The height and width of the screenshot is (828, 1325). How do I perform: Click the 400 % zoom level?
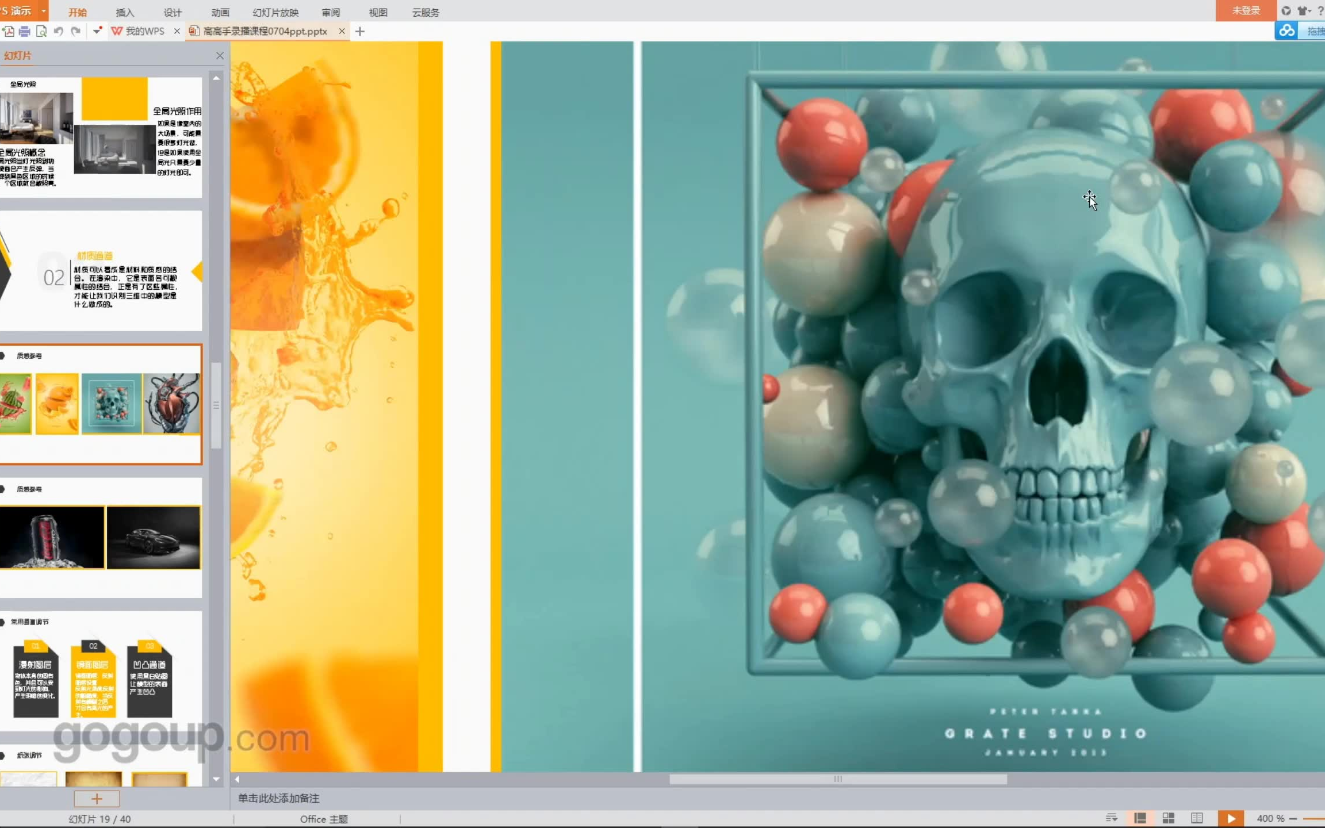coord(1270,818)
